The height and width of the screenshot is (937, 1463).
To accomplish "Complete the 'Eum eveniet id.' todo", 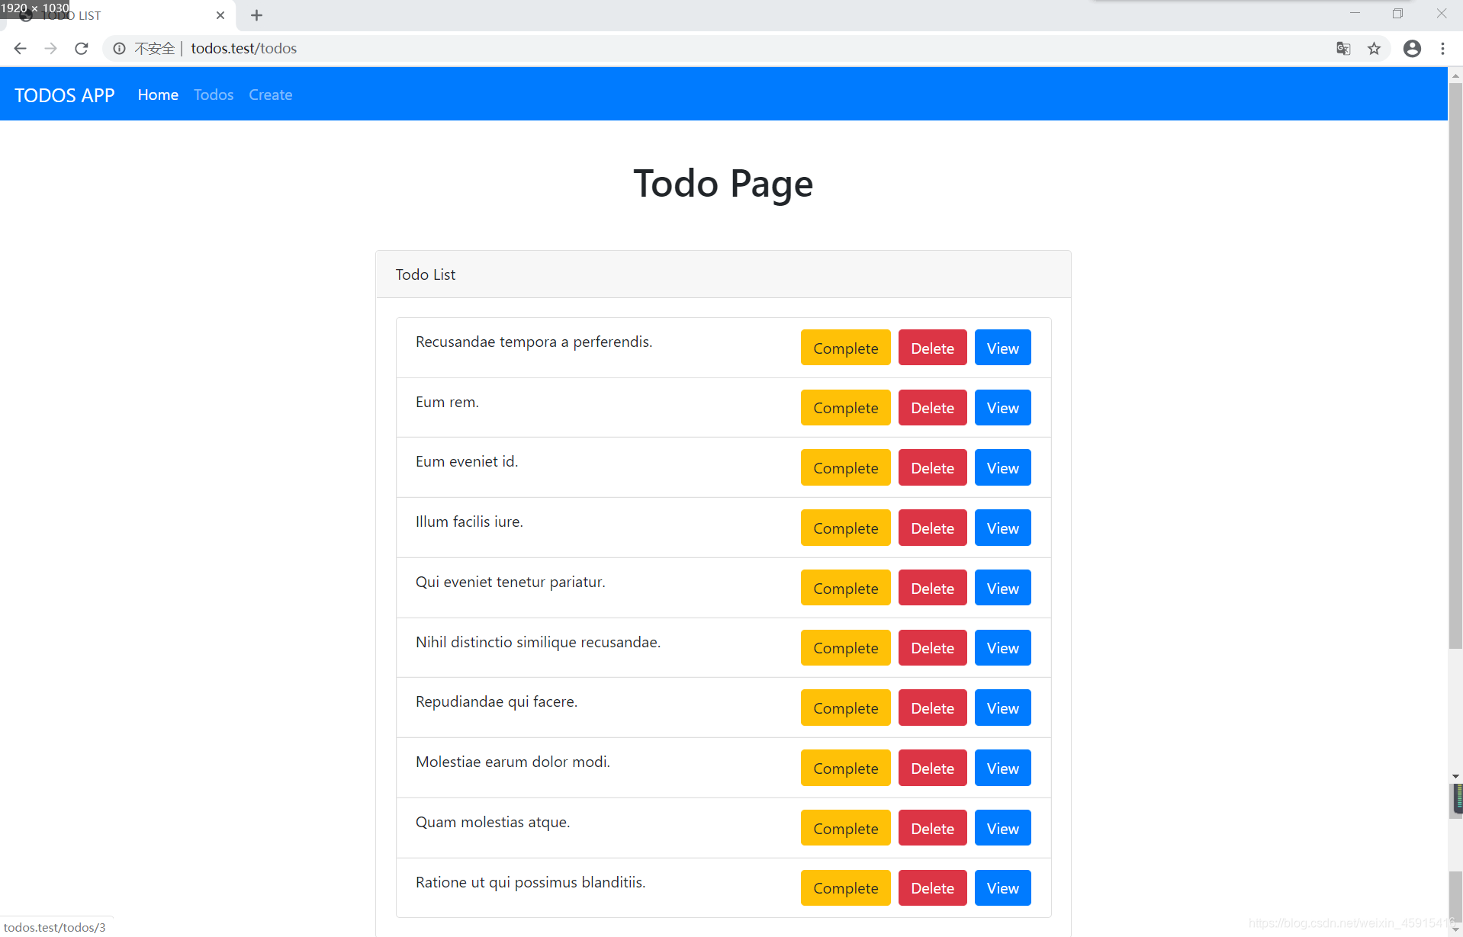I will point(845,467).
